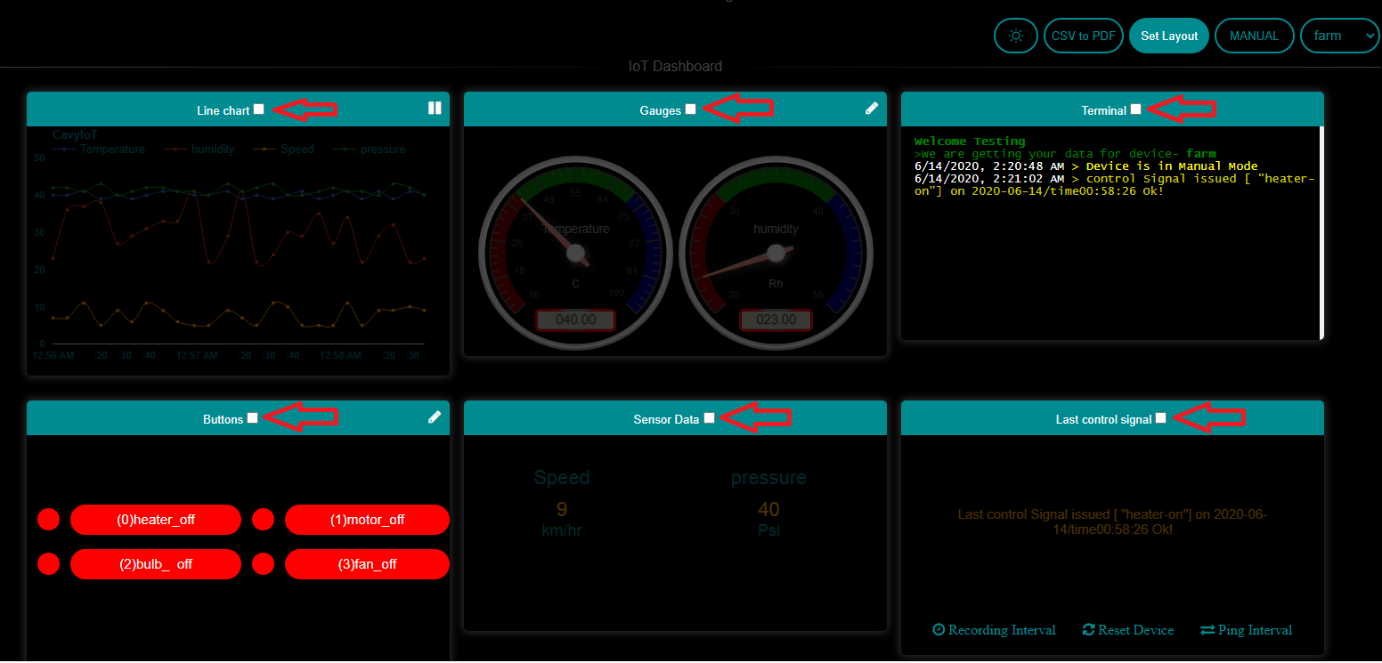
Task: Toggle the (0)heater_off control button
Action: tap(156, 520)
